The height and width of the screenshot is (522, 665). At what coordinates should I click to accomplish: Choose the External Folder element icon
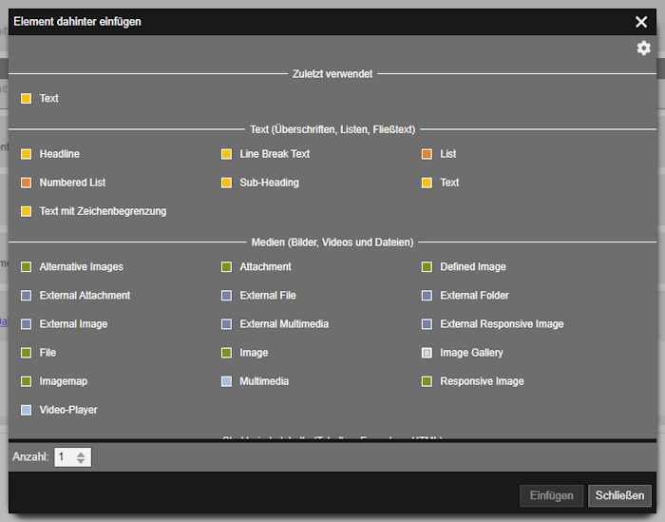click(427, 296)
